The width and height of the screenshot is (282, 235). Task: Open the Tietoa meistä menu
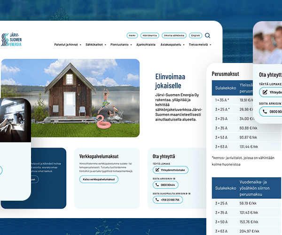[x=198, y=45]
